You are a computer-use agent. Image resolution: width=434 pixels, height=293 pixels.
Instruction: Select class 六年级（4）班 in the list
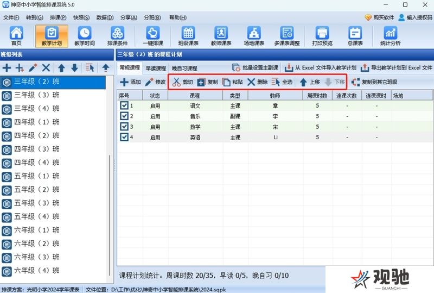[53, 271]
